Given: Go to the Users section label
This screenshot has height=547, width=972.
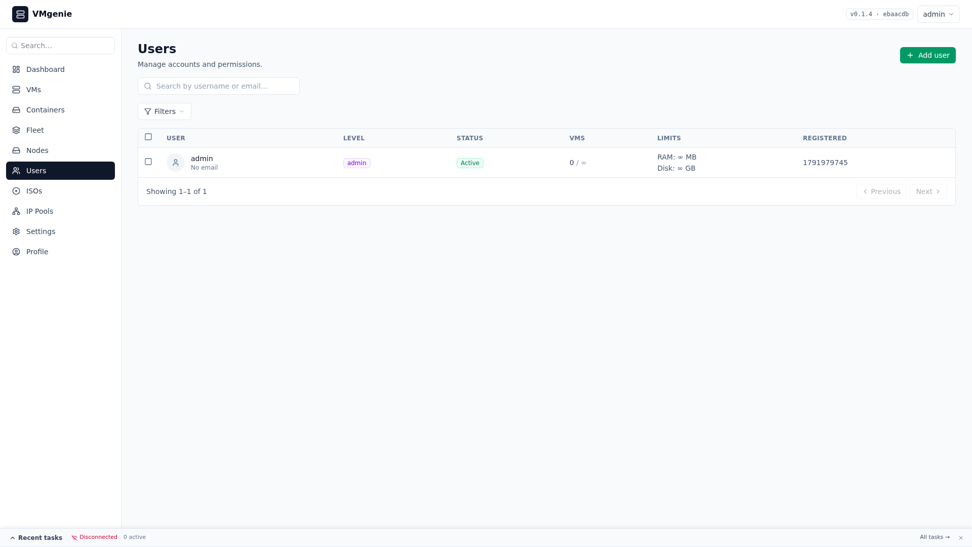Looking at the screenshot, I should [x=36, y=171].
